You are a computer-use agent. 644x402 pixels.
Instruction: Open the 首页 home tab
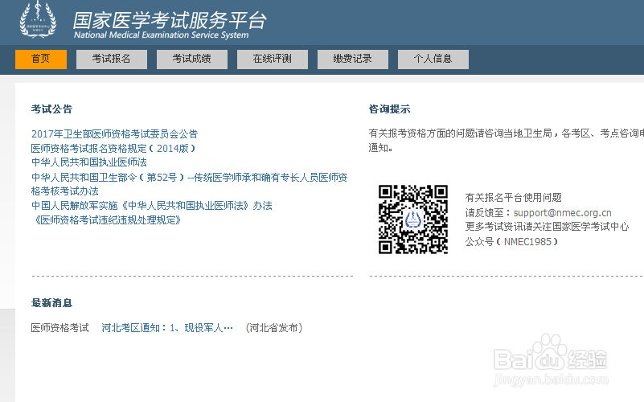(41, 59)
